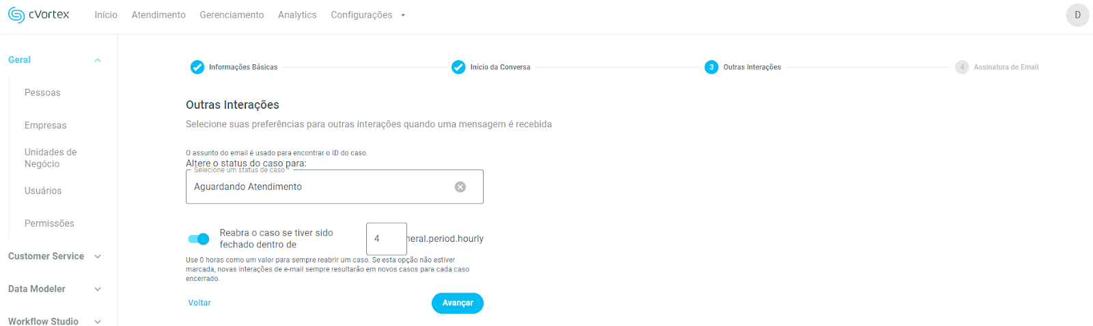Open the user avatar D menu
1093x326 pixels.
coord(1077,15)
